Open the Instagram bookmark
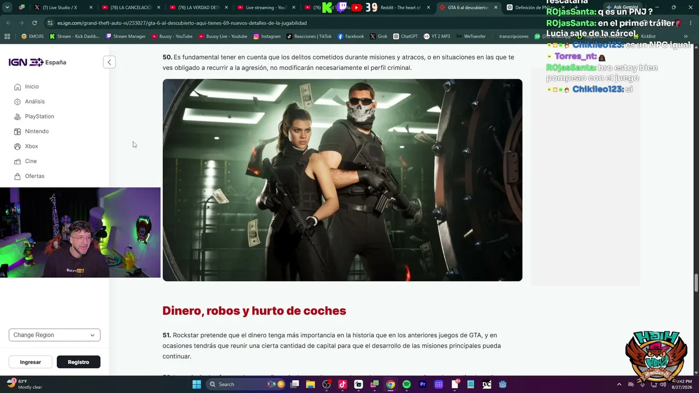Screen dimensions: 699x393 [266, 37]
